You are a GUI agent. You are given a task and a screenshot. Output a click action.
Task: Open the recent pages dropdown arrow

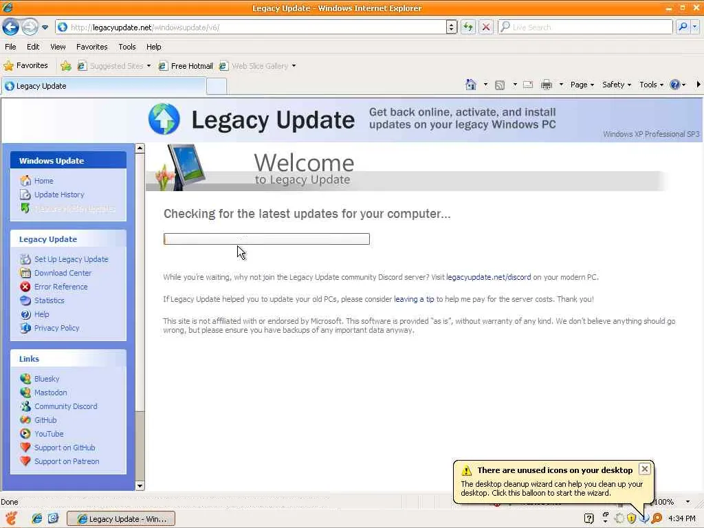click(45, 27)
